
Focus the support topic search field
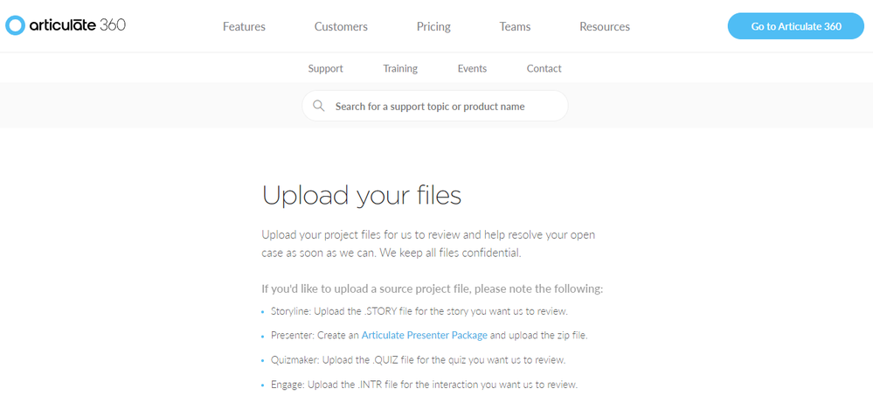(442, 107)
